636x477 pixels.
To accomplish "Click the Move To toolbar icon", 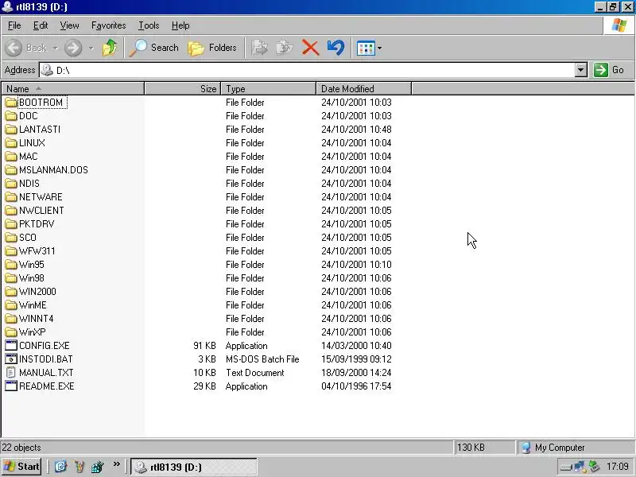I will pos(259,48).
